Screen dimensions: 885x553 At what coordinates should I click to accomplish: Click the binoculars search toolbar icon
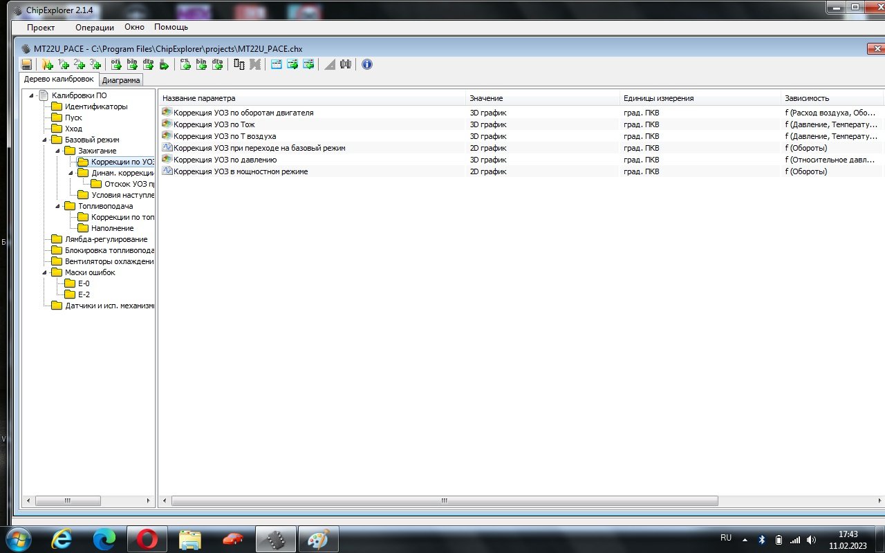click(x=346, y=64)
